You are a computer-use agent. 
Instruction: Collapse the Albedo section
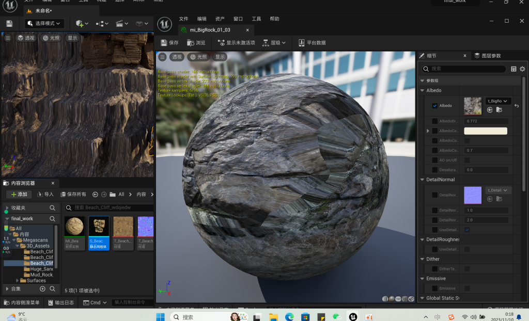point(422,90)
